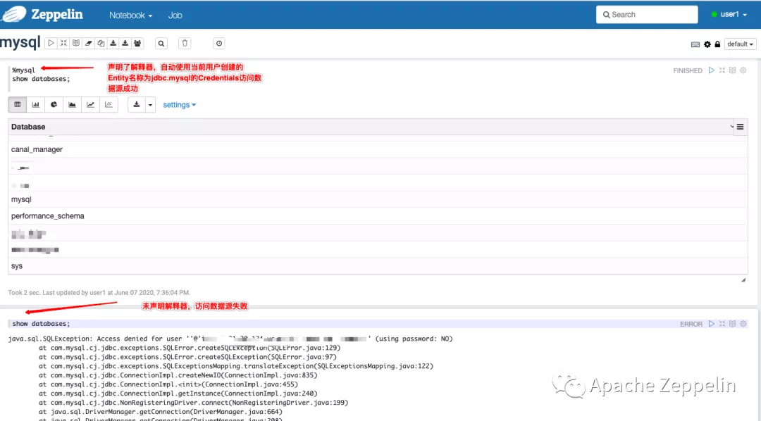This screenshot has width=761, height=421.
Task: Switch result to line chart view
Action: [90, 104]
